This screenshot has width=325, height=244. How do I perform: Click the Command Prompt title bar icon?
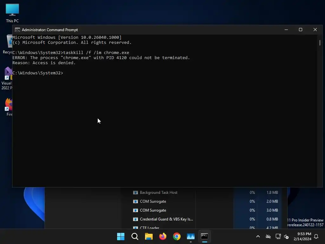17,30
